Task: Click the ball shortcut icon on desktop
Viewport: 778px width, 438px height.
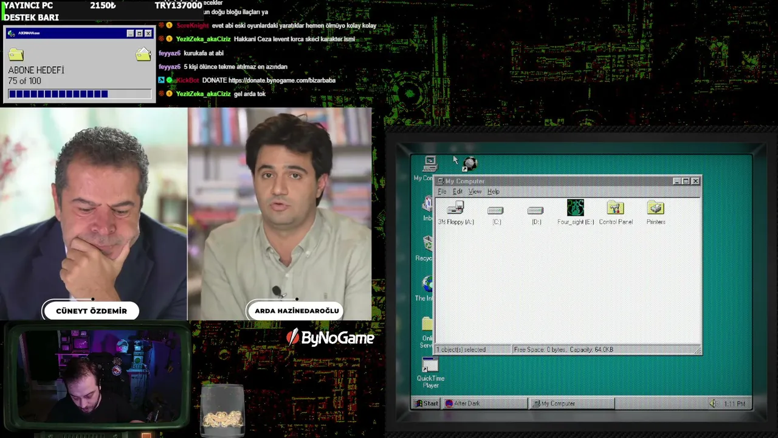Action: click(x=470, y=164)
